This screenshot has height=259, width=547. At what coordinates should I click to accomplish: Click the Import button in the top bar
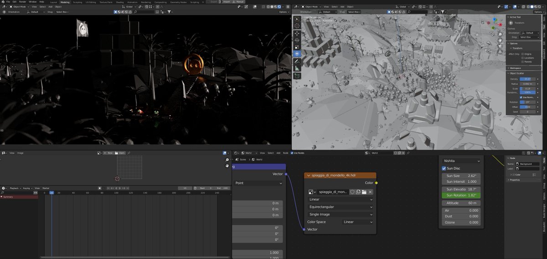click(226, 2)
